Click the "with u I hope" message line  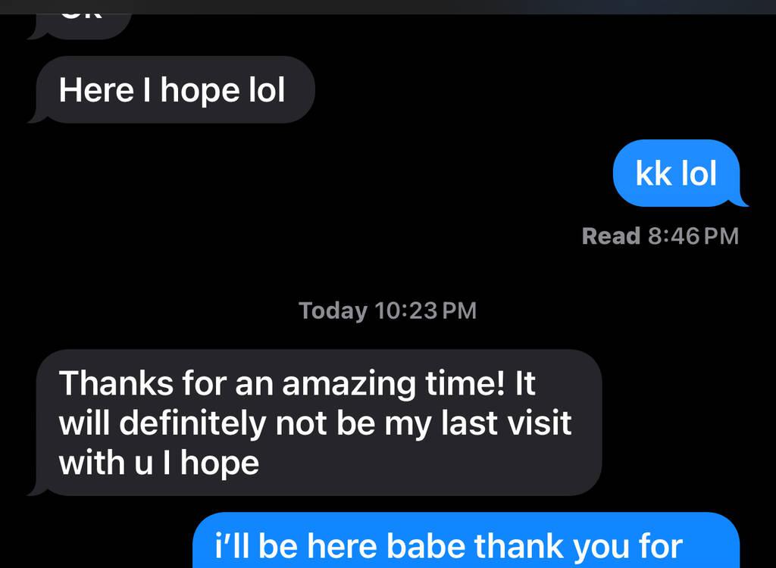point(159,463)
